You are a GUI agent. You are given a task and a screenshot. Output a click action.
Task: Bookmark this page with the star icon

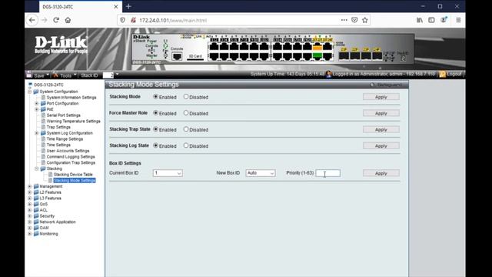(x=365, y=20)
